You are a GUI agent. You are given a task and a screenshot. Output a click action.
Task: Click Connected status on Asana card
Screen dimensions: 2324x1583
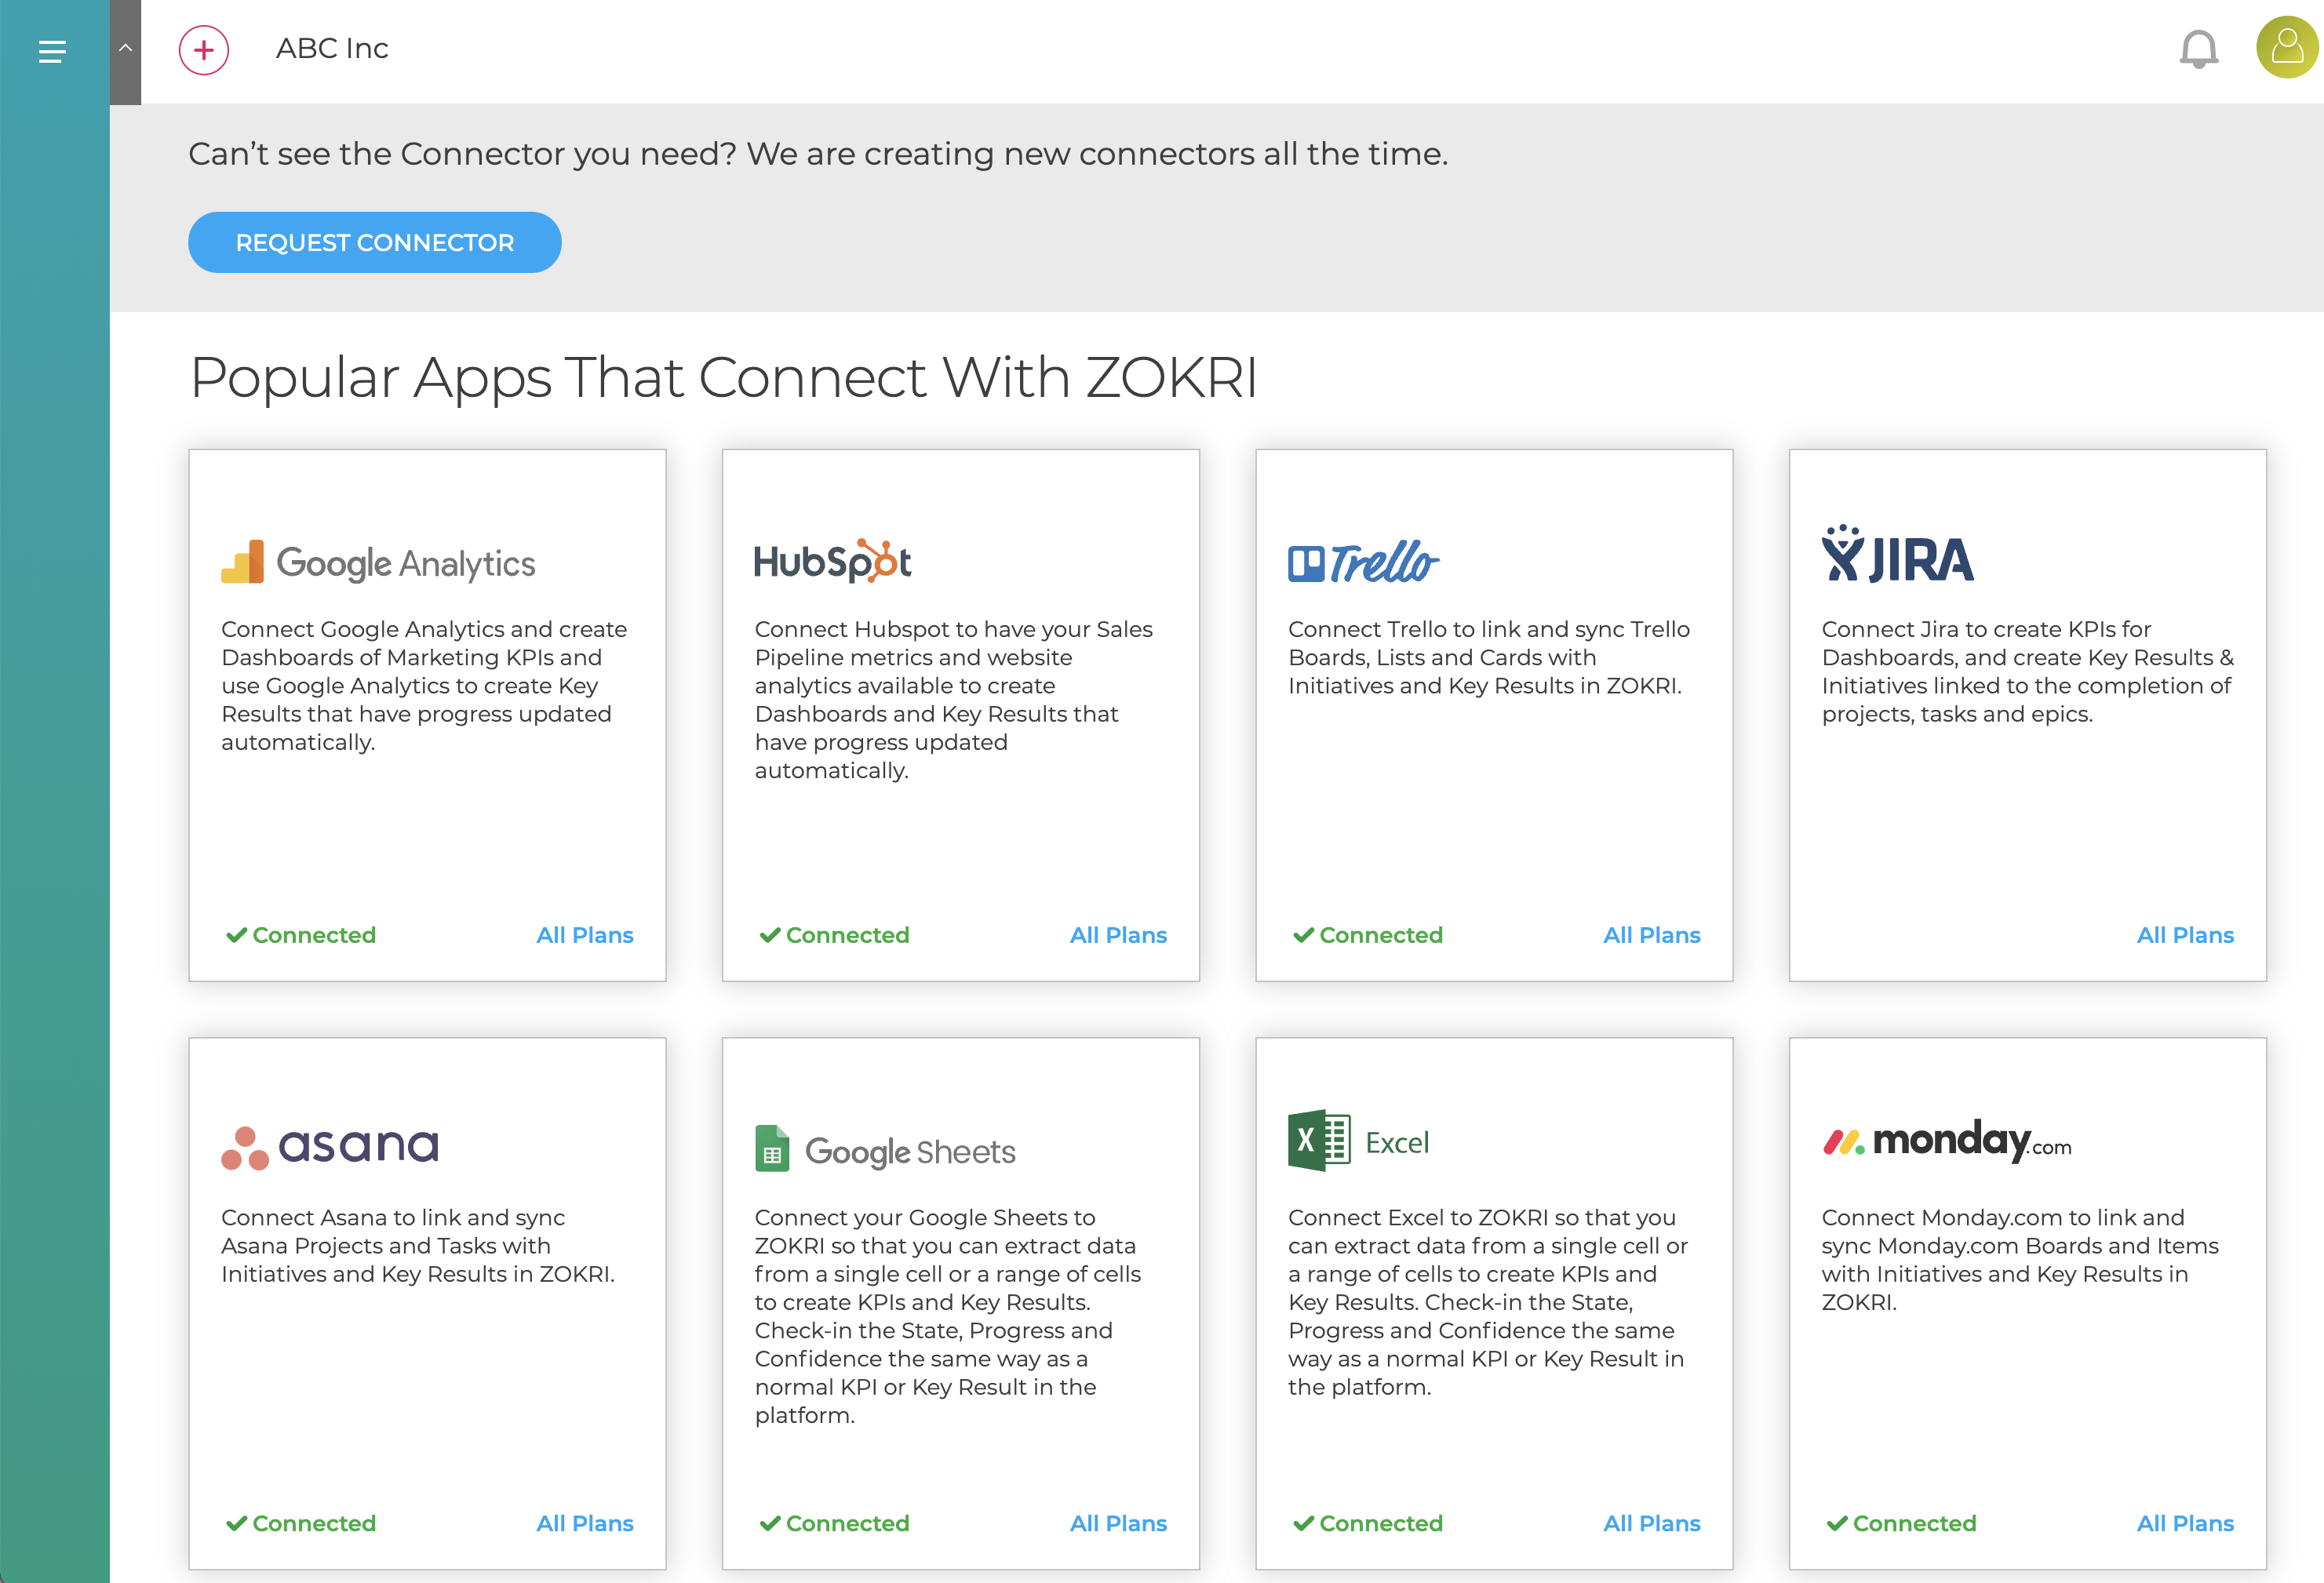[x=301, y=1523]
